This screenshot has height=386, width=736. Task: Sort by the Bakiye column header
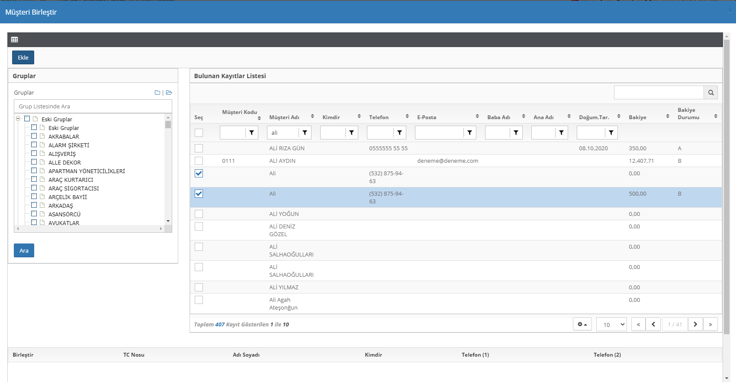click(637, 117)
